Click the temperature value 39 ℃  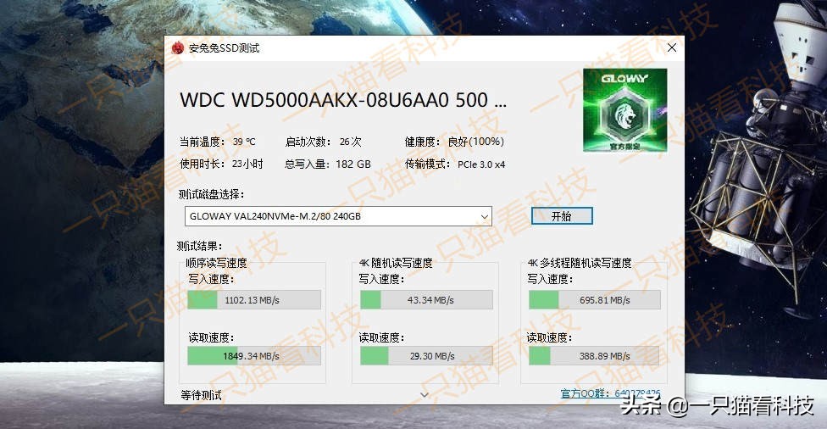click(x=244, y=142)
